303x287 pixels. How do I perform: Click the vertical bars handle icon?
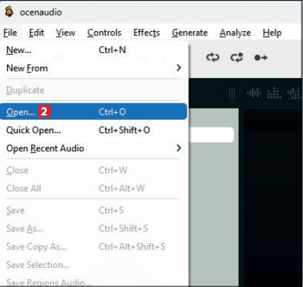pyautogui.click(x=232, y=94)
